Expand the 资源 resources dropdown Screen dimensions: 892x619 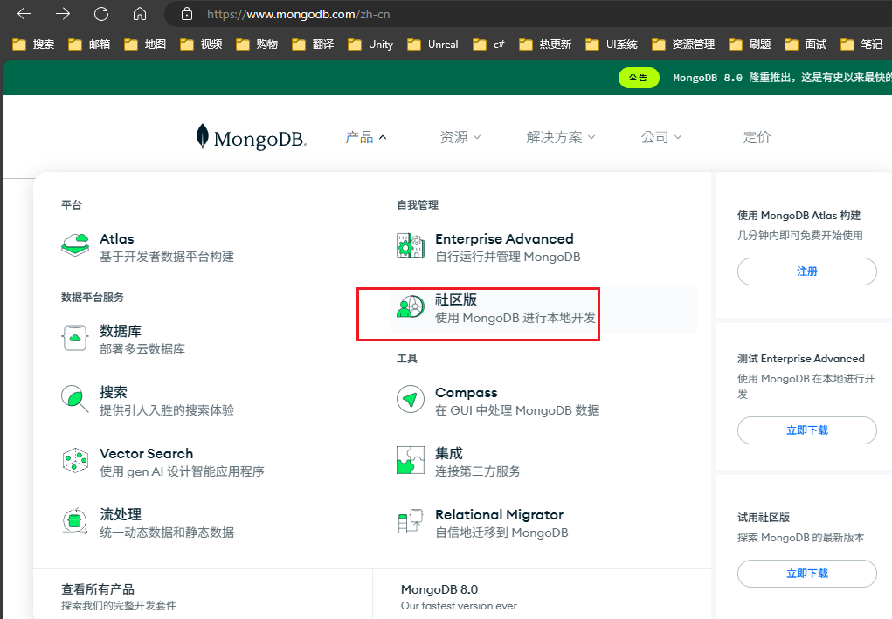coord(460,137)
